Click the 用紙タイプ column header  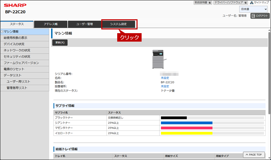click(x=222, y=156)
